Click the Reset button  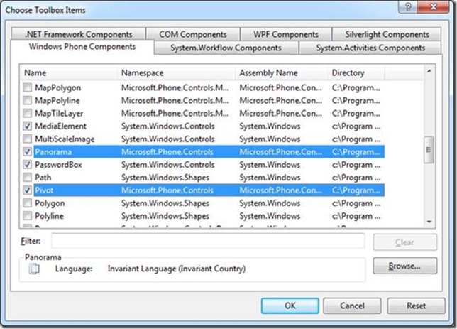416,306
